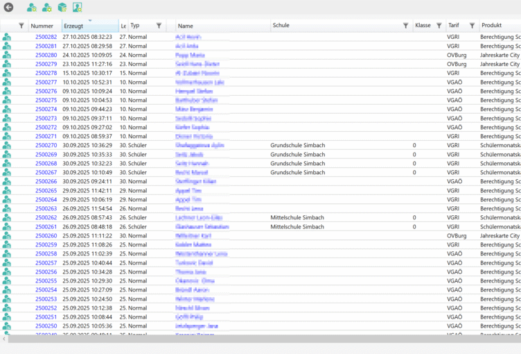Open entry number 2500280
Viewport: 521px width, 354px height.
pos(46,55)
